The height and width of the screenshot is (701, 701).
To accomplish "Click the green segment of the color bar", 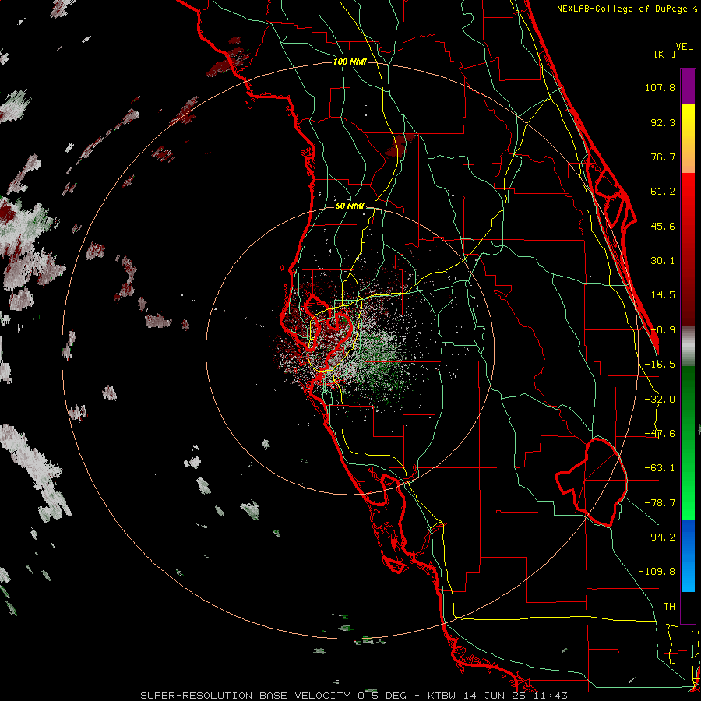I will coord(688,442).
